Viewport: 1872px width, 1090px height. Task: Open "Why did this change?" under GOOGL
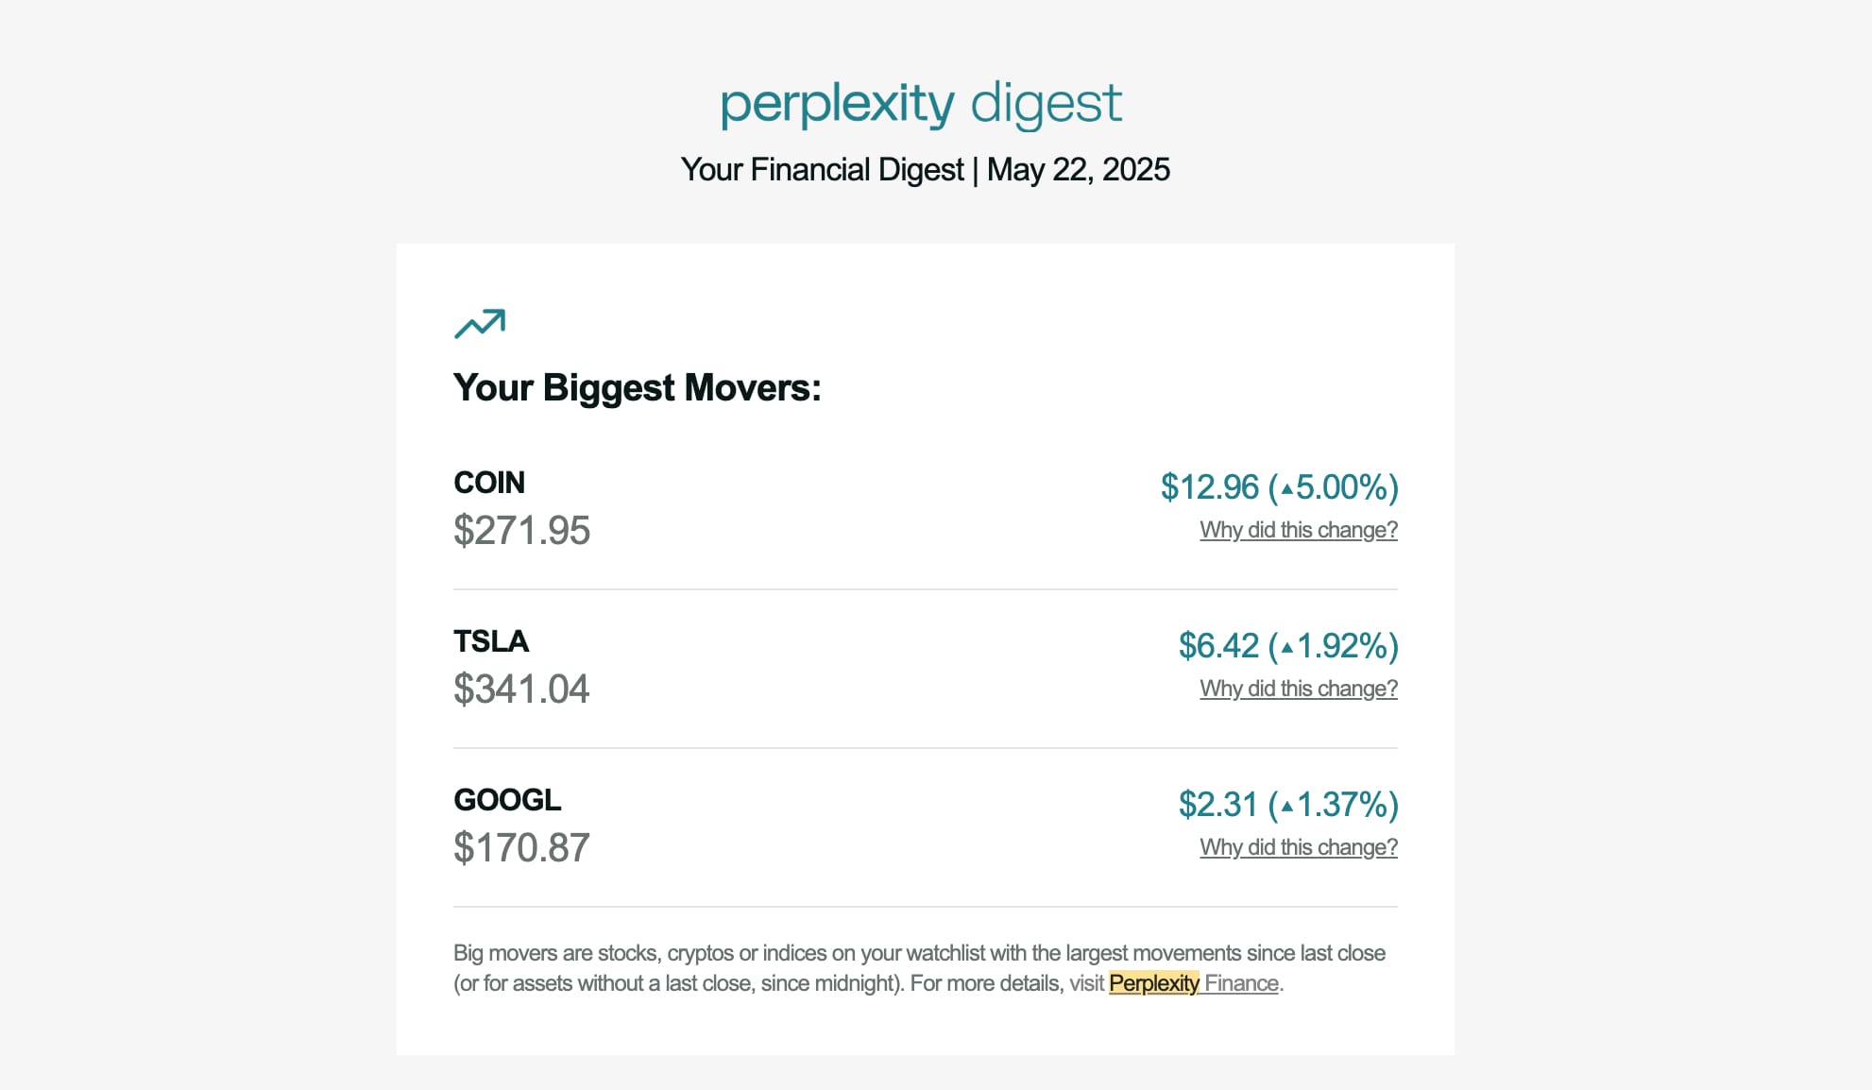1298,847
